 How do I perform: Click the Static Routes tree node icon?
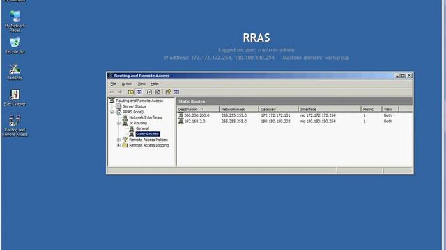tap(132, 134)
